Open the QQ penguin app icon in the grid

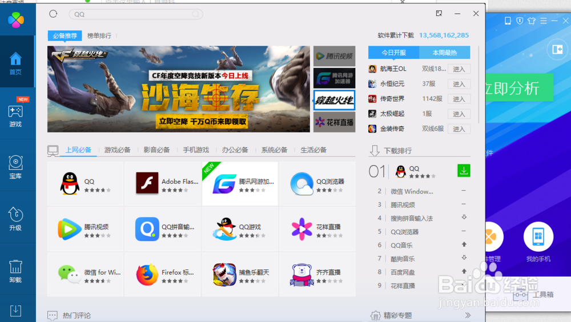[x=70, y=184]
